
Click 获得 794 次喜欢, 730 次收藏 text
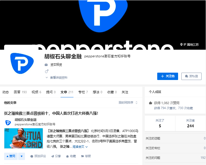173,108
